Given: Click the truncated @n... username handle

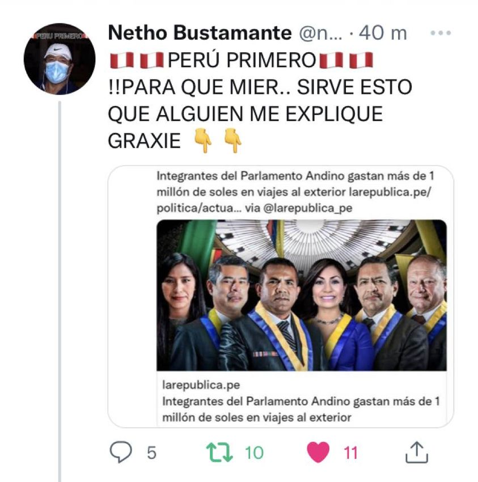Looking at the screenshot, I should (320, 33).
